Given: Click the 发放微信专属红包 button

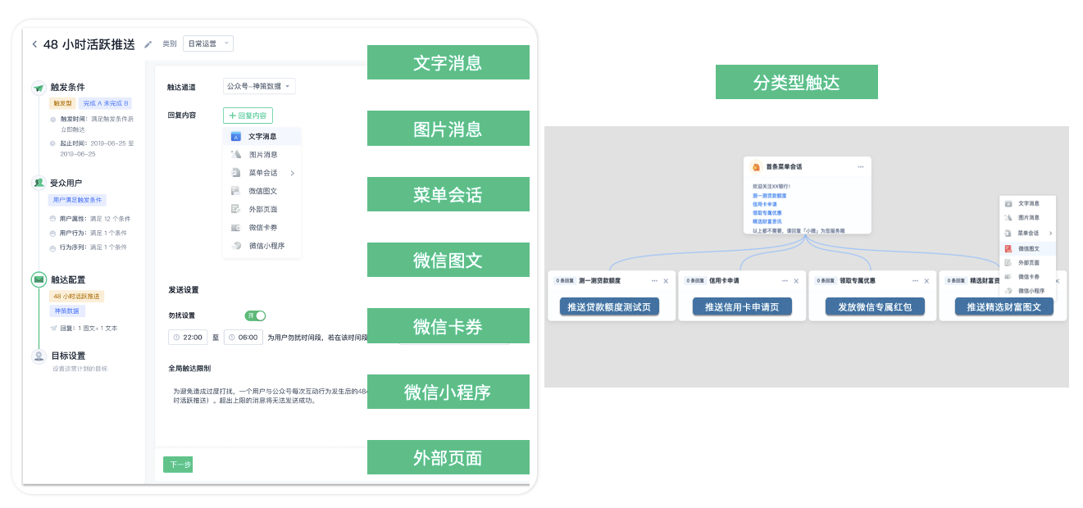Looking at the screenshot, I should (x=874, y=307).
